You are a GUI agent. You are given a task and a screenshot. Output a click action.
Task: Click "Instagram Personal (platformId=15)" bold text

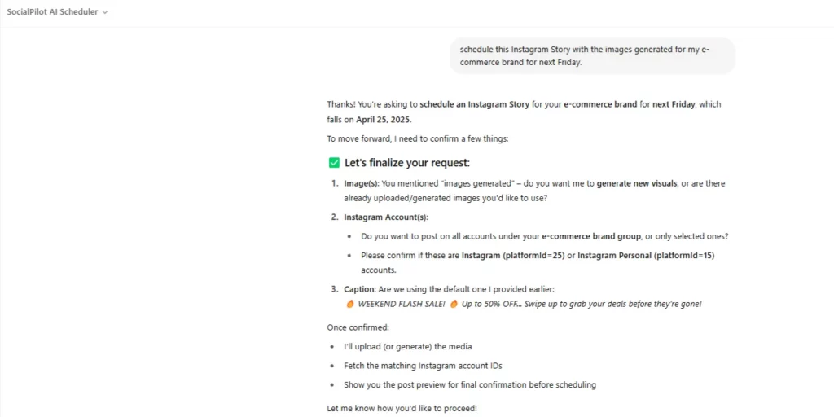[x=646, y=255]
